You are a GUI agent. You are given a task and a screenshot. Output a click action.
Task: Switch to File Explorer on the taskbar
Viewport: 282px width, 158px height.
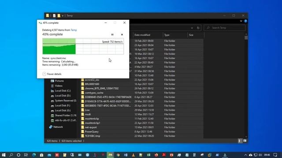pyautogui.click(x=110, y=155)
